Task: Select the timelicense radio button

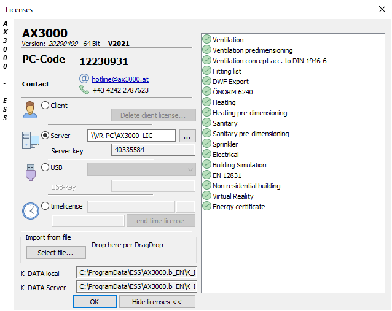Action: tap(45, 206)
